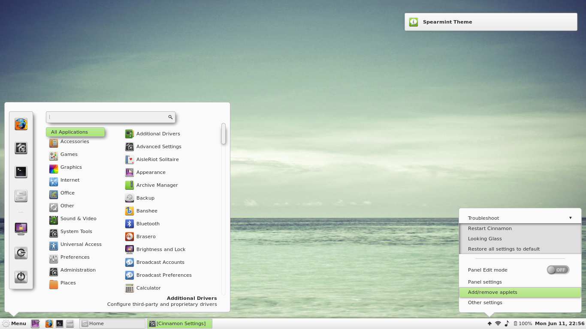The image size is (586, 329).
Task: Click the Lock Screen icon in sidebar
Action: coord(21,228)
